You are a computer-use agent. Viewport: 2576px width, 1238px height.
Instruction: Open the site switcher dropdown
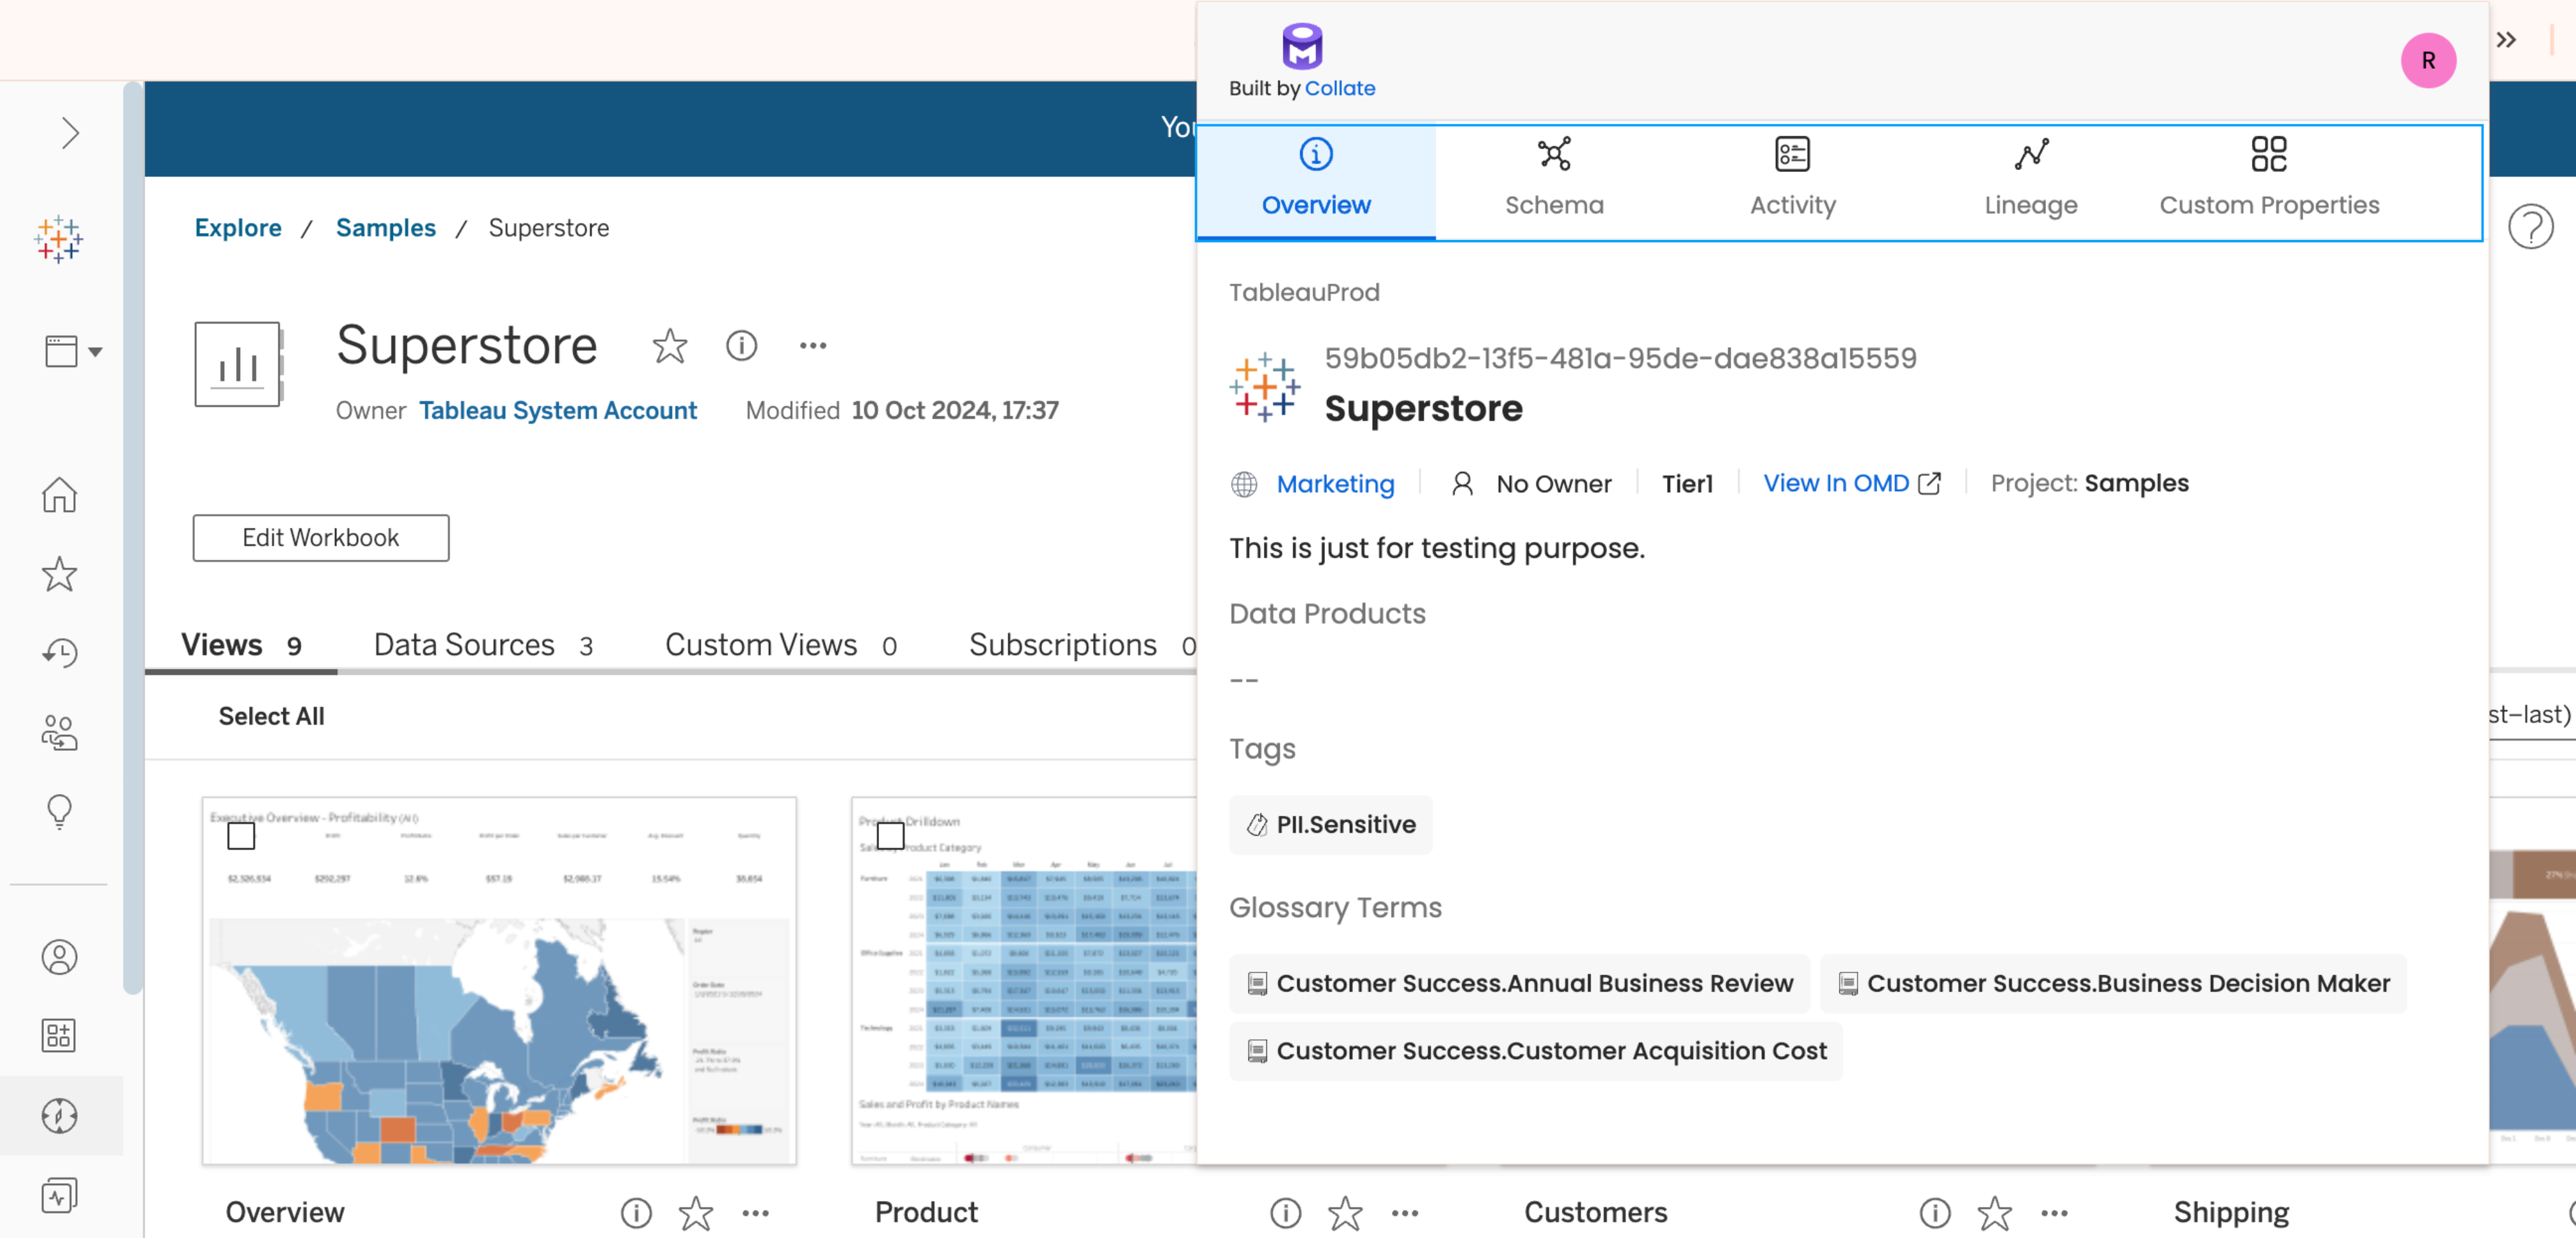click(73, 351)
